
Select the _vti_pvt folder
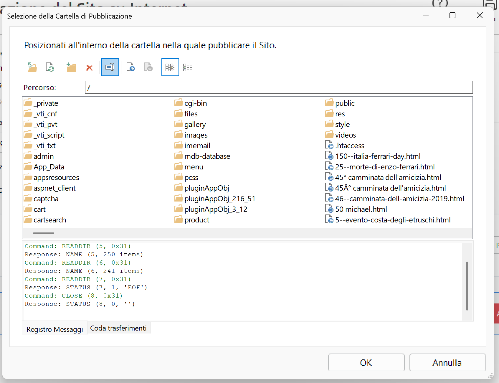coord(40,124)
